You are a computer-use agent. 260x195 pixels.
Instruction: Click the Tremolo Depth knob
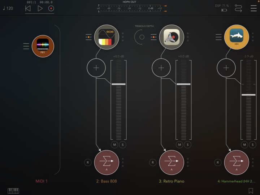[x=142, y=37]
